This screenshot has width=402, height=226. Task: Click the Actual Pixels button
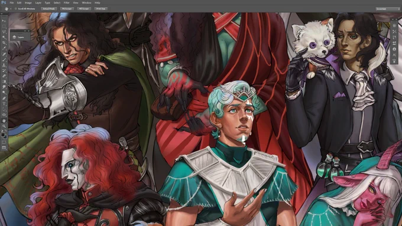(48, 9)
